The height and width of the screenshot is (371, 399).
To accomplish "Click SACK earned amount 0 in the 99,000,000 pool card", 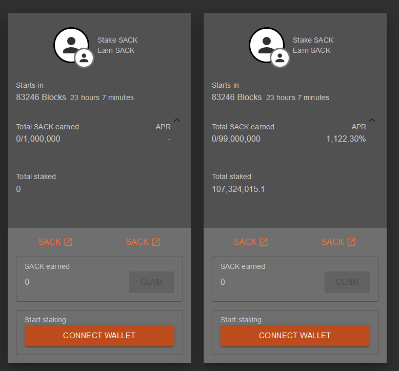I will (x=223, y=282).
